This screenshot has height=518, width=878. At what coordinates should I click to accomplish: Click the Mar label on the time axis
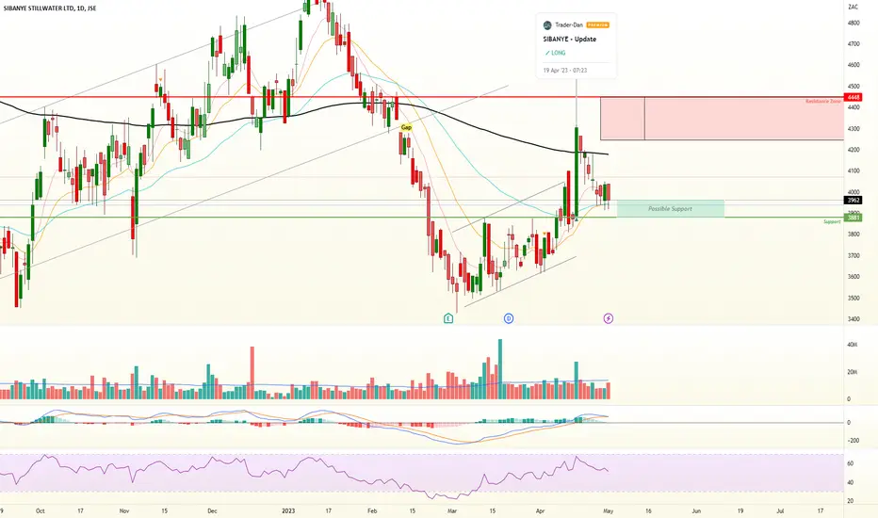[x=452, y=510]
